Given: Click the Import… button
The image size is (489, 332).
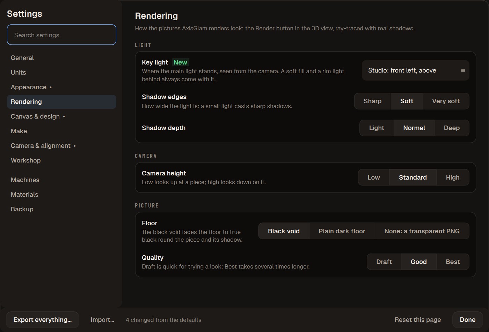Looking at the screenshot, I should tap(102, 320).
